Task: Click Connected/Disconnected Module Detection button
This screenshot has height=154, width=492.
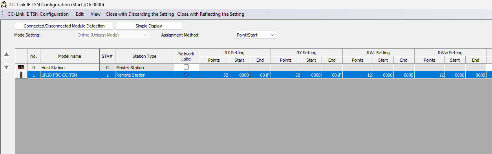Action: (x=64, y=26)
